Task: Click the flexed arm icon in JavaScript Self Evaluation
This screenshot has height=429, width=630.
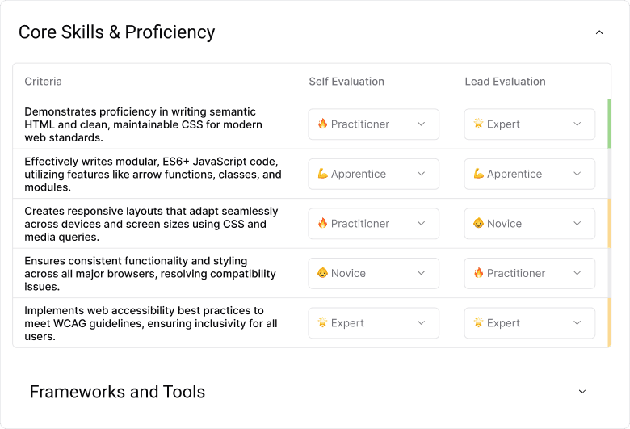Action: (322, 174)
